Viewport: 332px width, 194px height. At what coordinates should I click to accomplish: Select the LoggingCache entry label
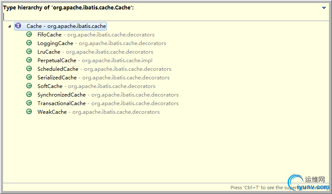55,43
